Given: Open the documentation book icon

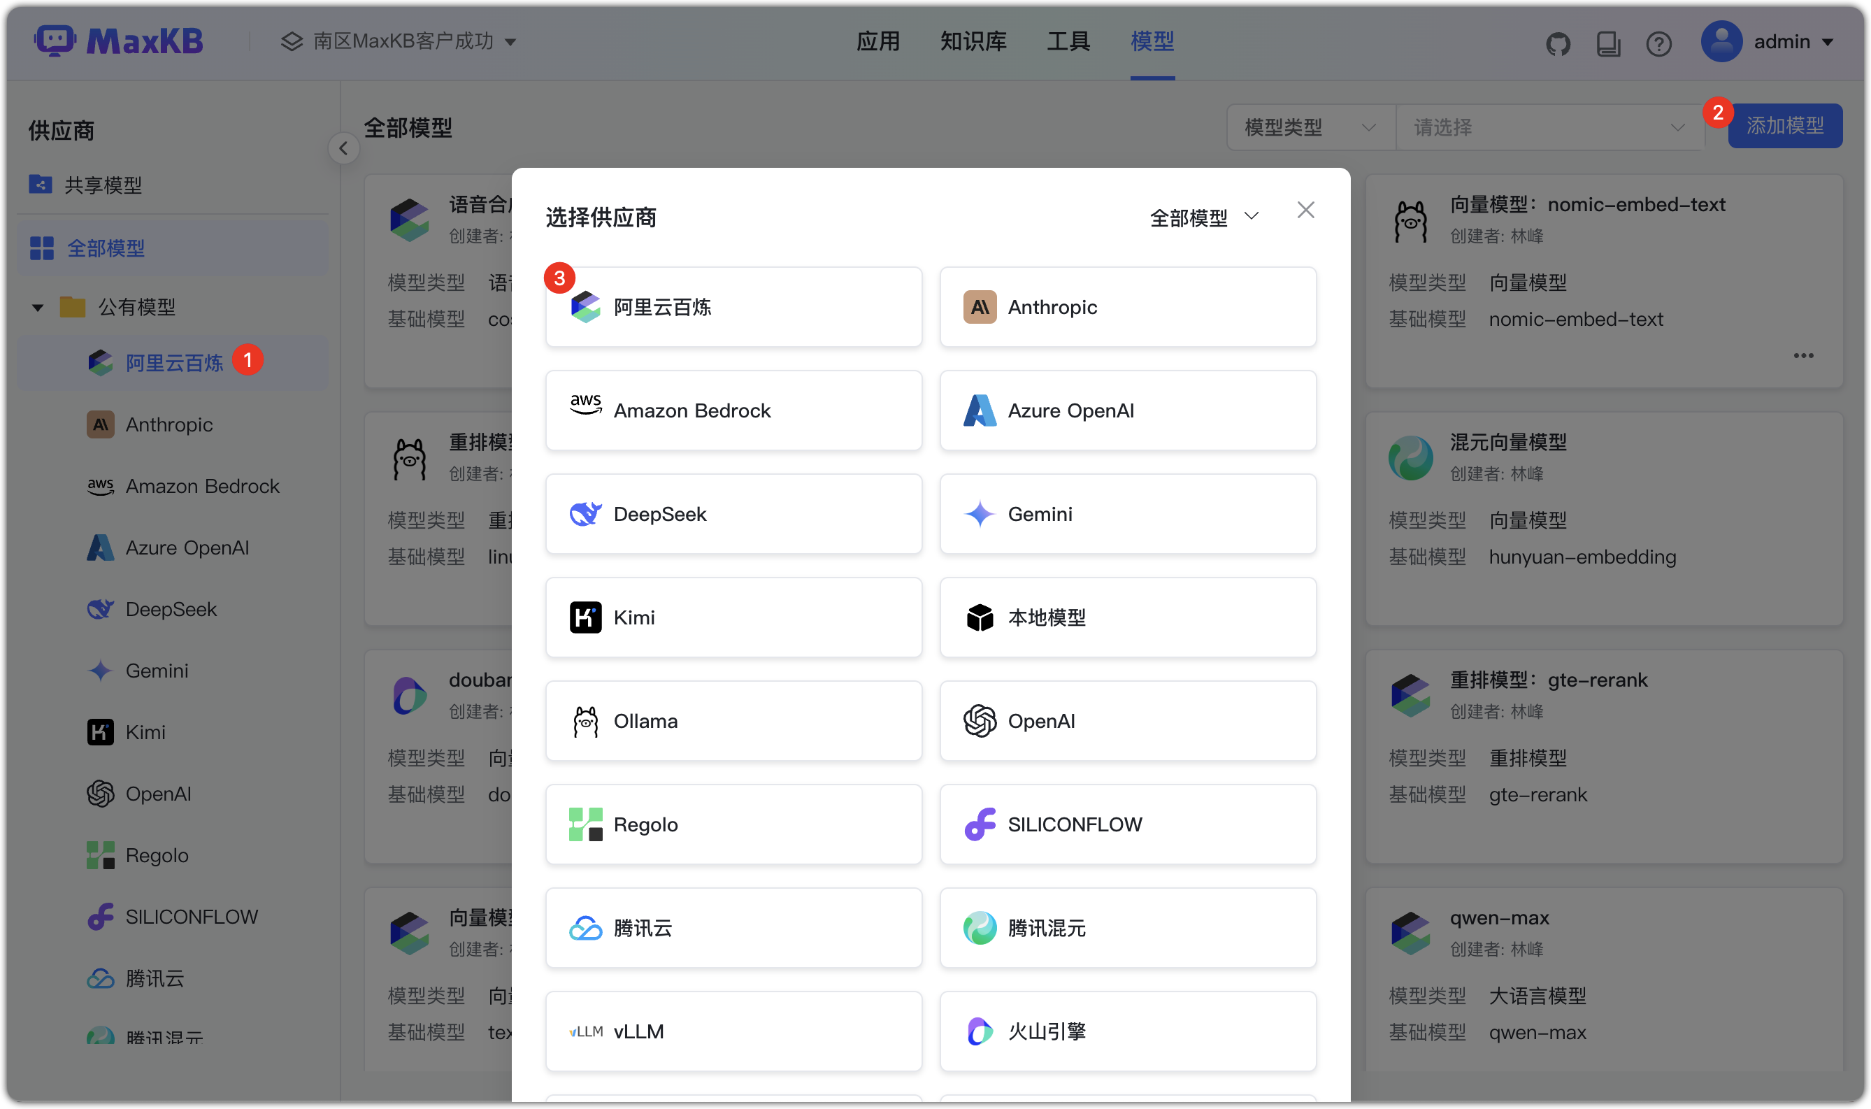Looking at the screenshot, I should (1608, 43).
